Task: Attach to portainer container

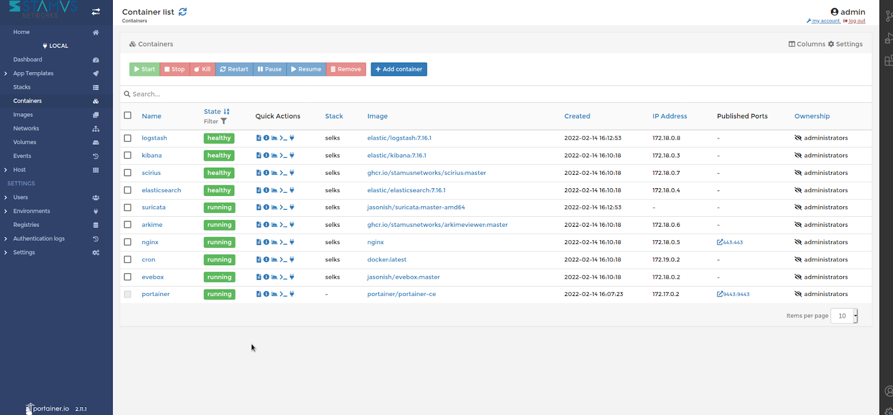Action: [292, 294]
